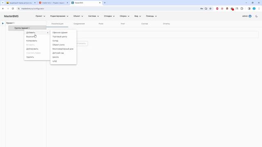262x147 pixels.
Task: Add Офисное здание from submenu
Action: [x=63, y=33]
